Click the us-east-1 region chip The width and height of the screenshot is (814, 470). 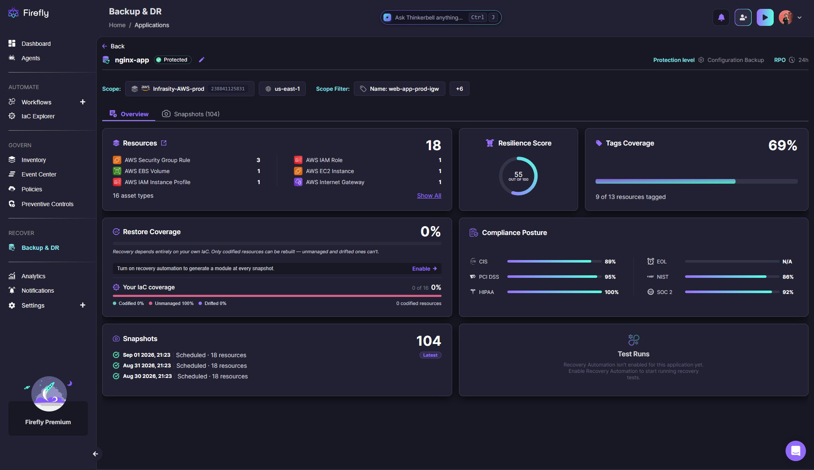(x=282, y=89)
